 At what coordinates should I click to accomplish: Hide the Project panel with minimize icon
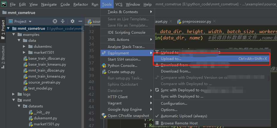80,21
